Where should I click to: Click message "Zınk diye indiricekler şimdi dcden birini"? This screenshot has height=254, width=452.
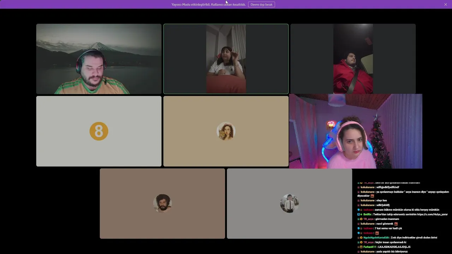coord(414,238)
